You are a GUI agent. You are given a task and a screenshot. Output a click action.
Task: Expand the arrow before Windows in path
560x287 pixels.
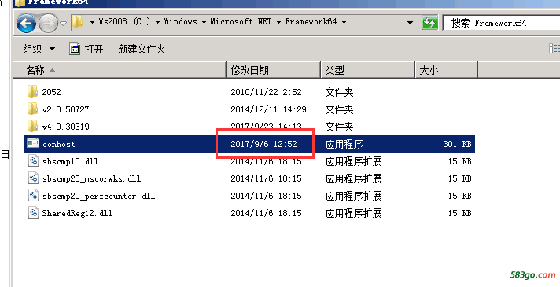pyautogui.click(x=157, y=23)
